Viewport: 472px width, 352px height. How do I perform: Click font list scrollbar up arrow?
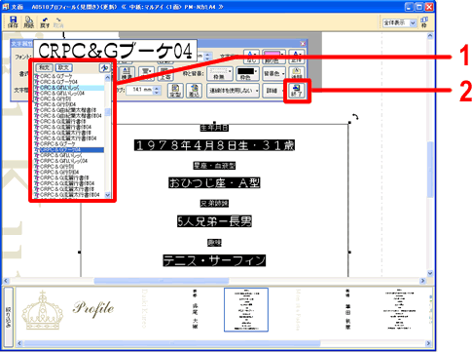click(108, 77)
